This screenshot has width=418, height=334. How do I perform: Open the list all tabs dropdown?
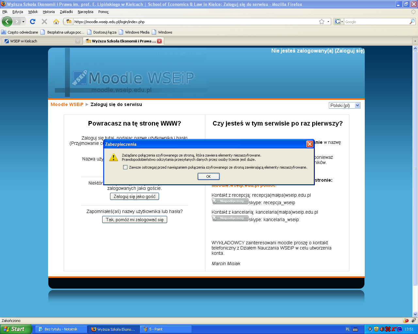(x=415, y=41)
